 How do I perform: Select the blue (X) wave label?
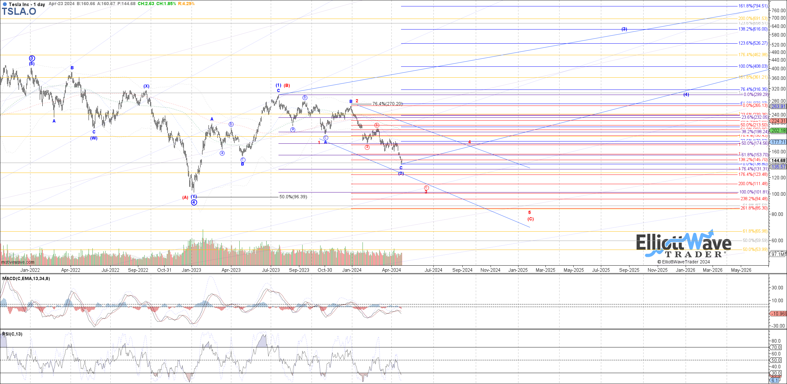[146, 86]
